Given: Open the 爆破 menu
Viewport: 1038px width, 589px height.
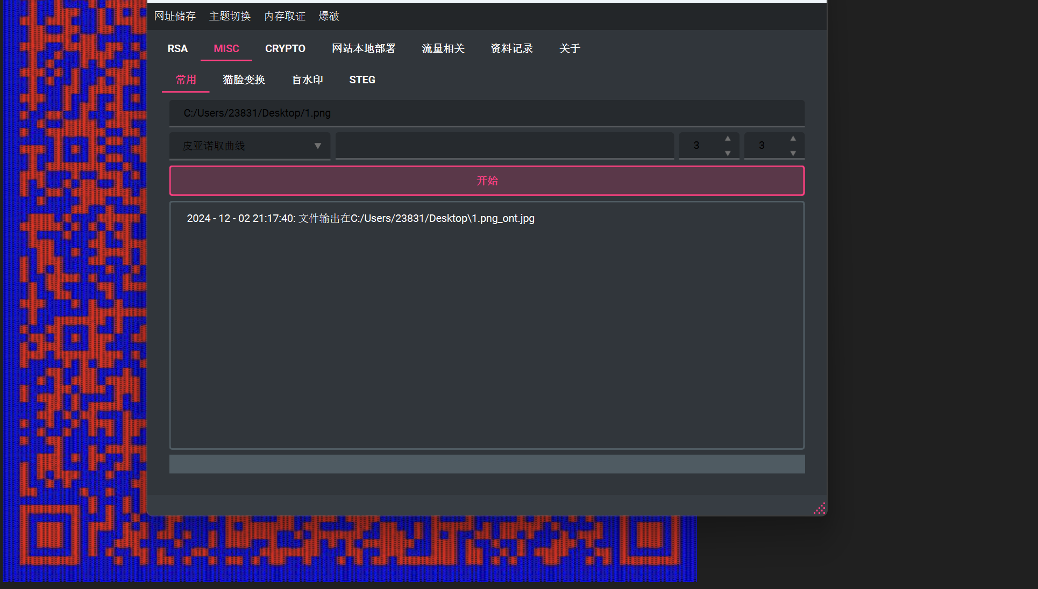Looking at the screenshot, I should pyautogui.click(x=329, y=16).
